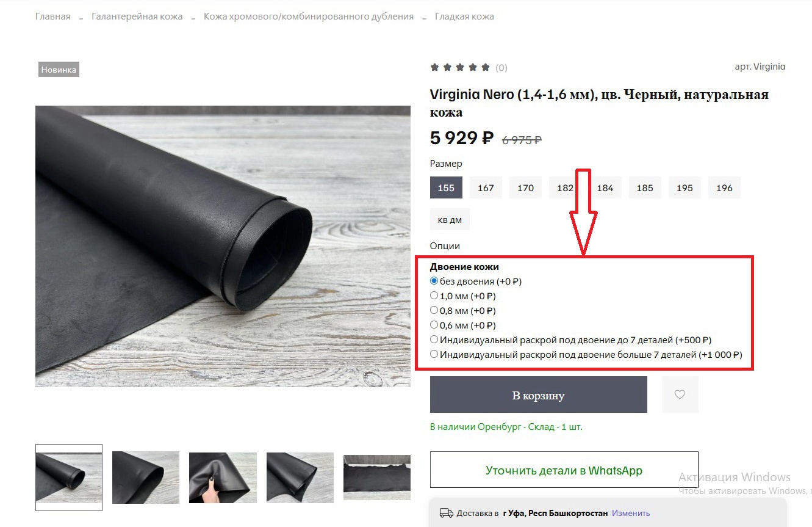The width and height of the screenshot is (812, 527).
Task: Add item to cart with "В корзину"
Action: coord(538,395)
